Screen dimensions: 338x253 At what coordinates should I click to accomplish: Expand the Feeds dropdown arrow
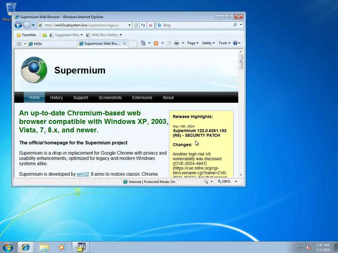pyautogui.click(x=163, y=43)
